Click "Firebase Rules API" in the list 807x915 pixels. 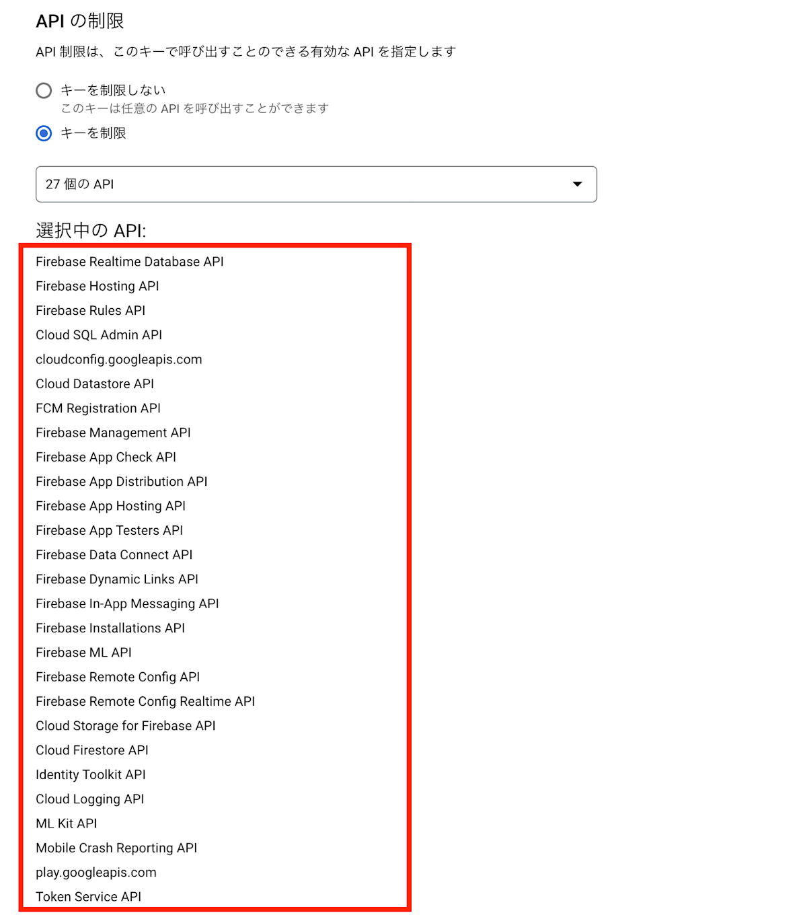click(91, 310)
